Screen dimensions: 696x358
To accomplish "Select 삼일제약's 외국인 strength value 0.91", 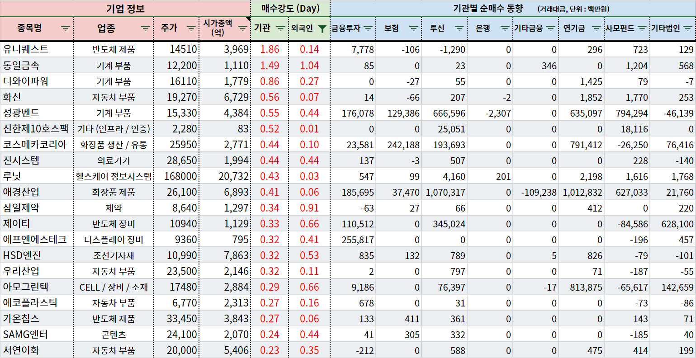I will [309, 207].
